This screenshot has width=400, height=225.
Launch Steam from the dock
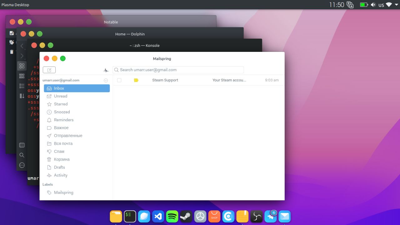pos(186,216)
